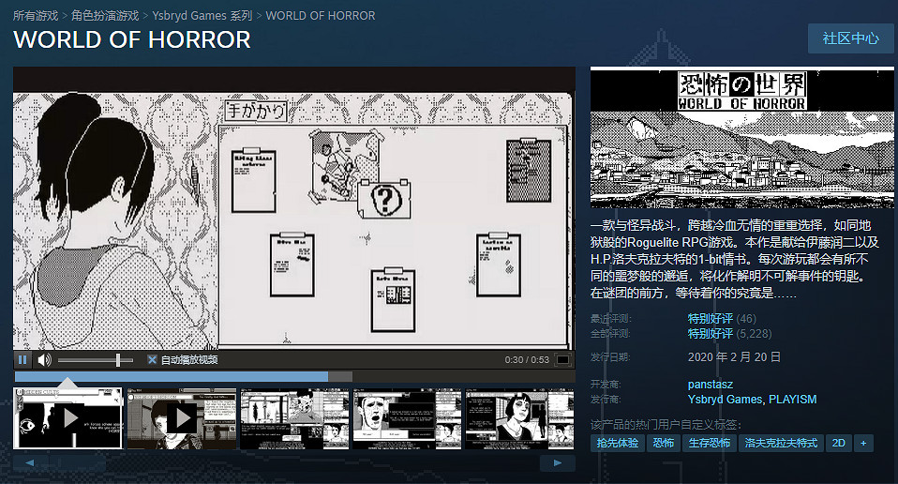
Task: Pause the trailer video
Action: click(x=23, y=359)
